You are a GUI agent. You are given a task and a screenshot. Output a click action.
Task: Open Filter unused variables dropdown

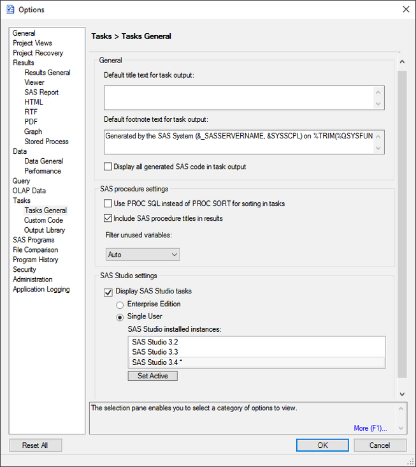pyautogui.click(x=143, y=255)
